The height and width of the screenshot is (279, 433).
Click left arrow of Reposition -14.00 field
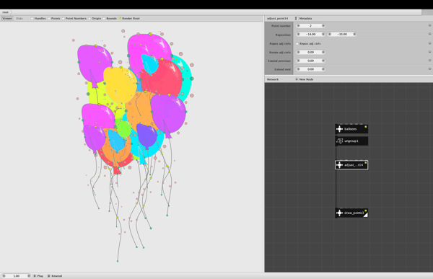(x=298, y=34)
